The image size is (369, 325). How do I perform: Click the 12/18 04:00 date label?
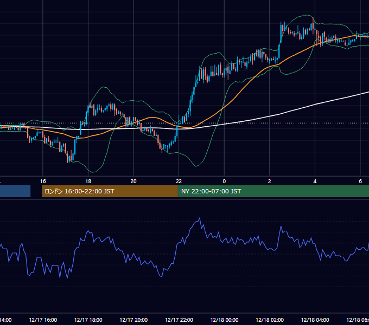pyautogui.click(x=315, y=320)
